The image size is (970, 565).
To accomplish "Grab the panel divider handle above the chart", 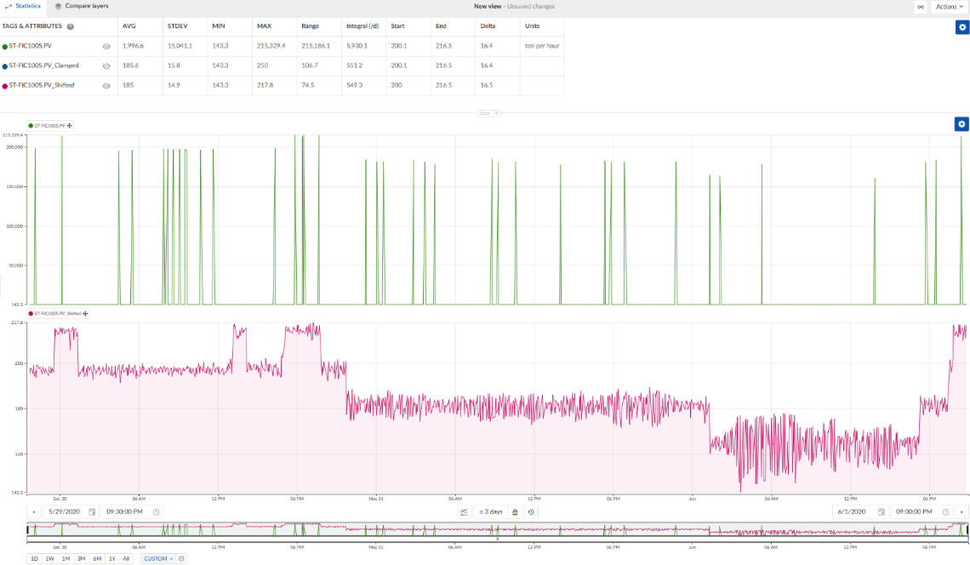I will 484,113.
